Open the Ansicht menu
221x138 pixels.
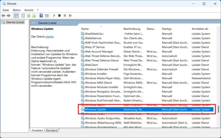[29, 10]
